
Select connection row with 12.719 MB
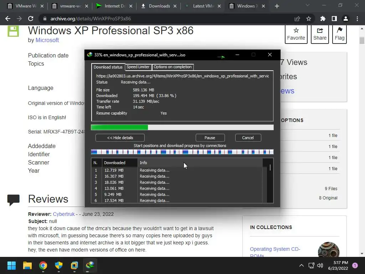pos(177,170)
